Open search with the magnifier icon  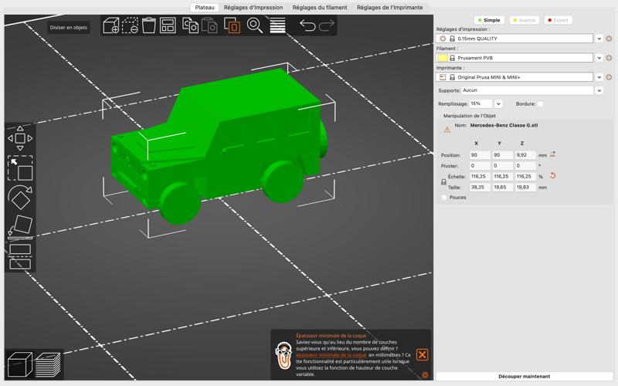(255, 25)
